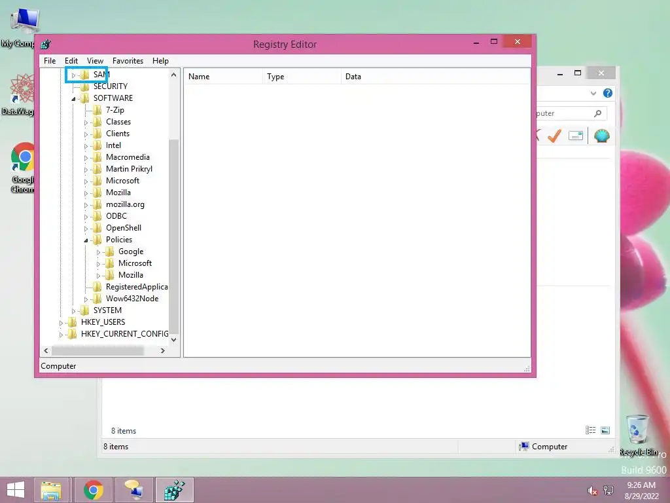Click the Name column header
670x503 pixels.
click(x=223, y=77)
